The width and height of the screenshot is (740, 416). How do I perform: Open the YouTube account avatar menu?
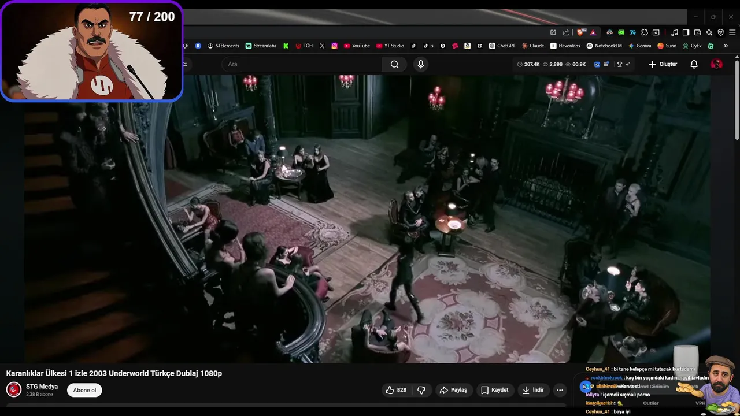(716, 64)
